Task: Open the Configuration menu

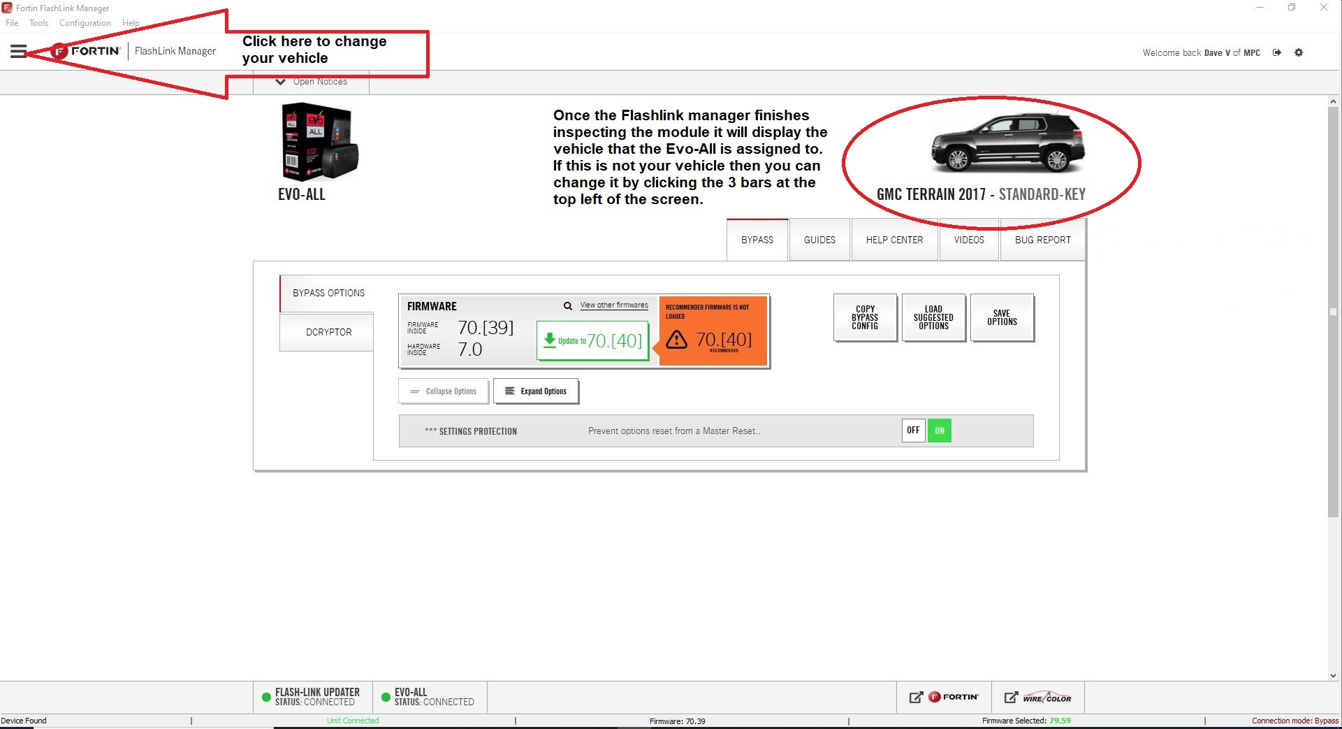Action: (x=85, y=23)
